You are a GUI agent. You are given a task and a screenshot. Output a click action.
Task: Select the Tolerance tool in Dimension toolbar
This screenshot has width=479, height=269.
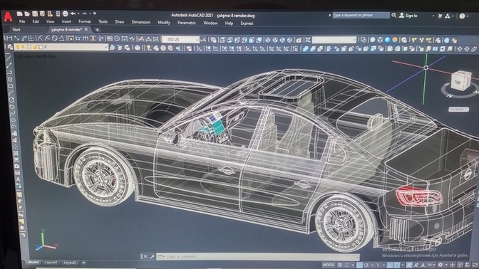[110, 38]
